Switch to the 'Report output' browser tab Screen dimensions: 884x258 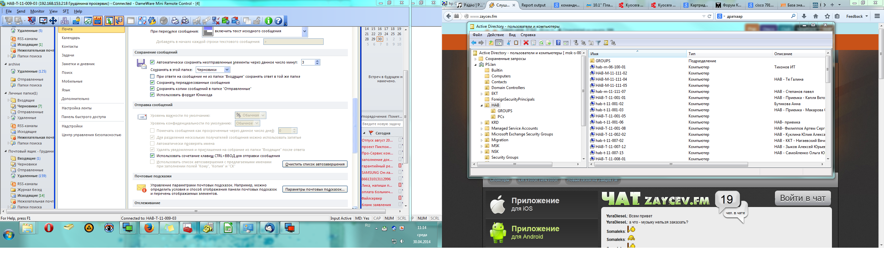pyautogui.click(x=534, y=5)
